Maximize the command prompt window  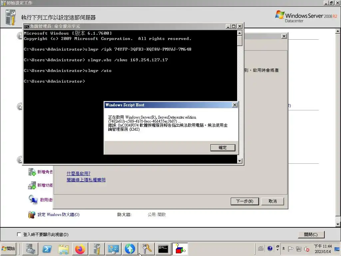234,26
